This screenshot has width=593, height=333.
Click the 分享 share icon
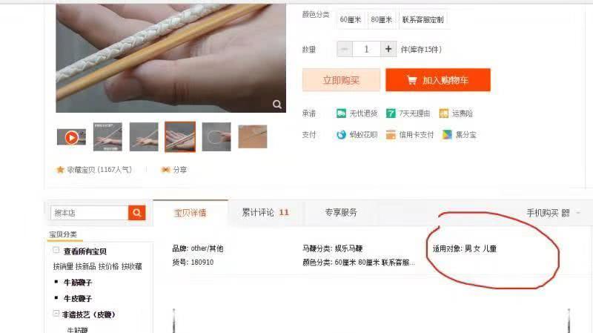click(x=165, y=170)
